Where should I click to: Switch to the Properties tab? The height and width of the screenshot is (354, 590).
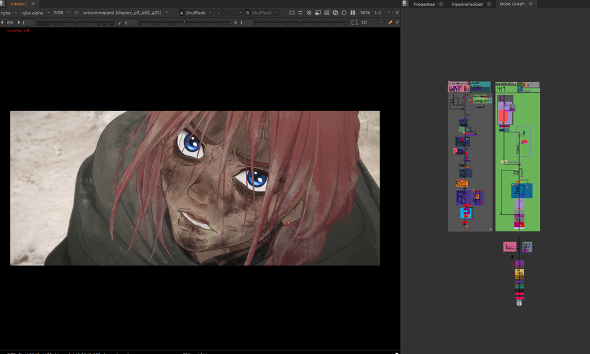pyautogui.click(x=423, y=4)
